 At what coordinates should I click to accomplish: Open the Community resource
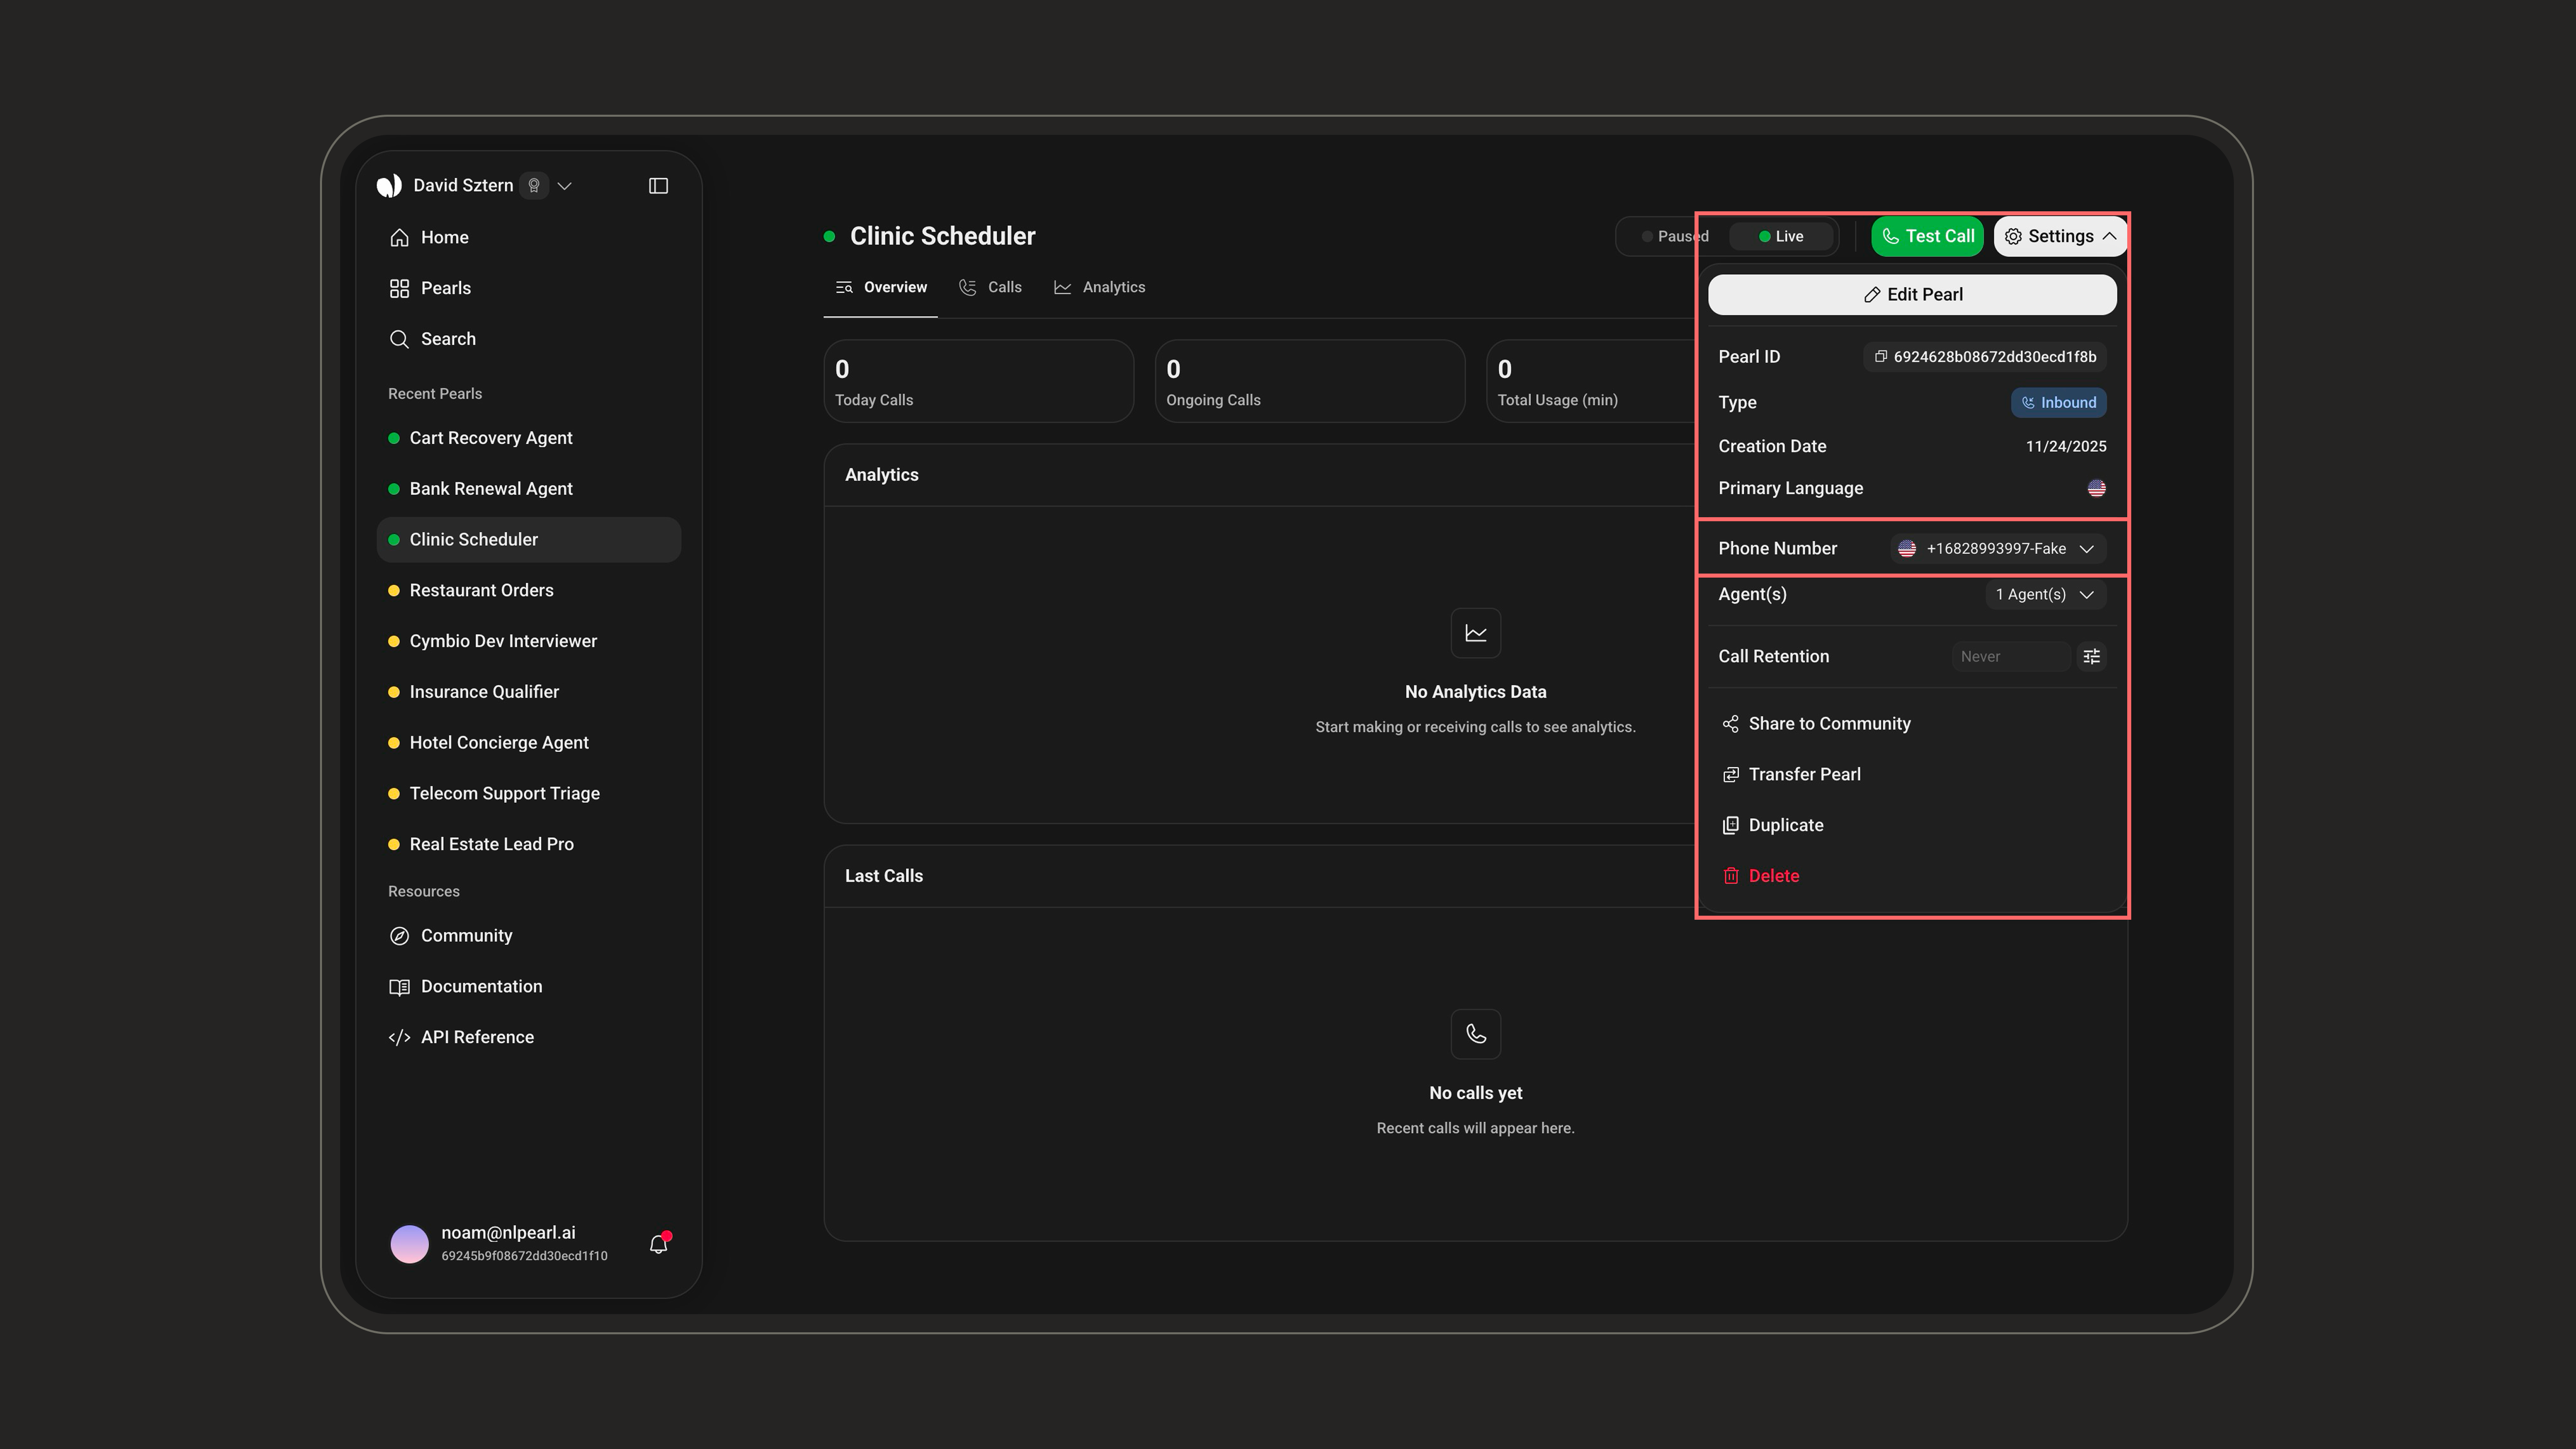click(528, 936)
